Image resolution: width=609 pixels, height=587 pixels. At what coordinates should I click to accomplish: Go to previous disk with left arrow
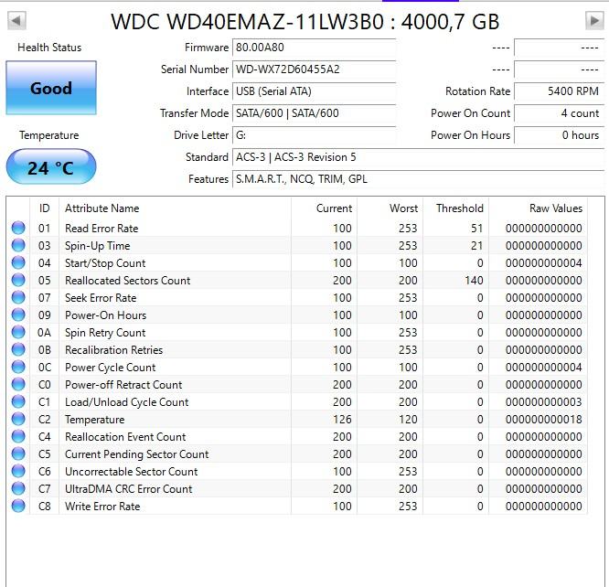[16, 20]
